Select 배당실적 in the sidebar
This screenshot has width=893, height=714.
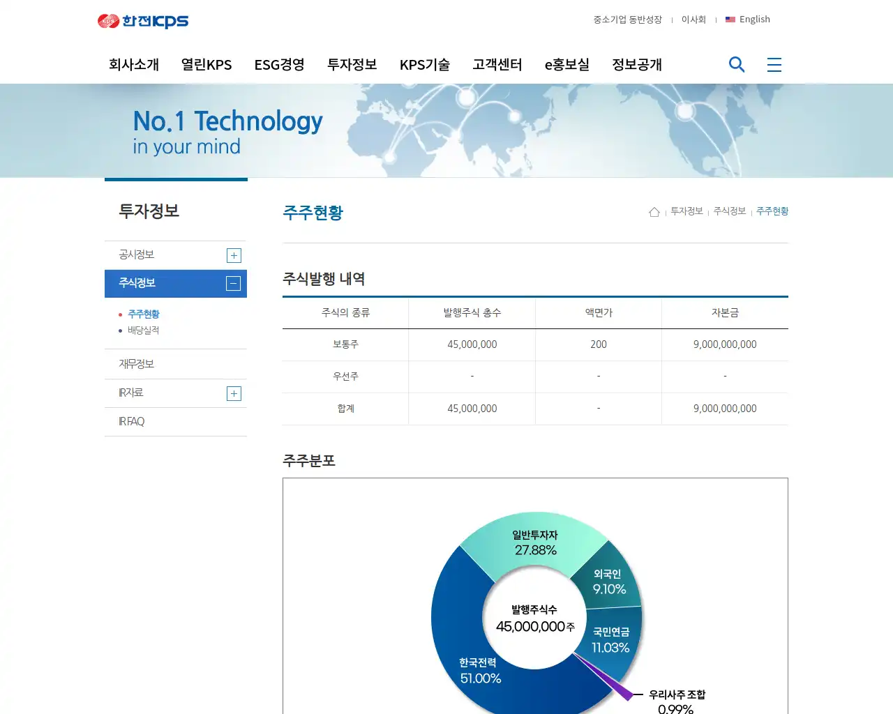coord(143,331)
